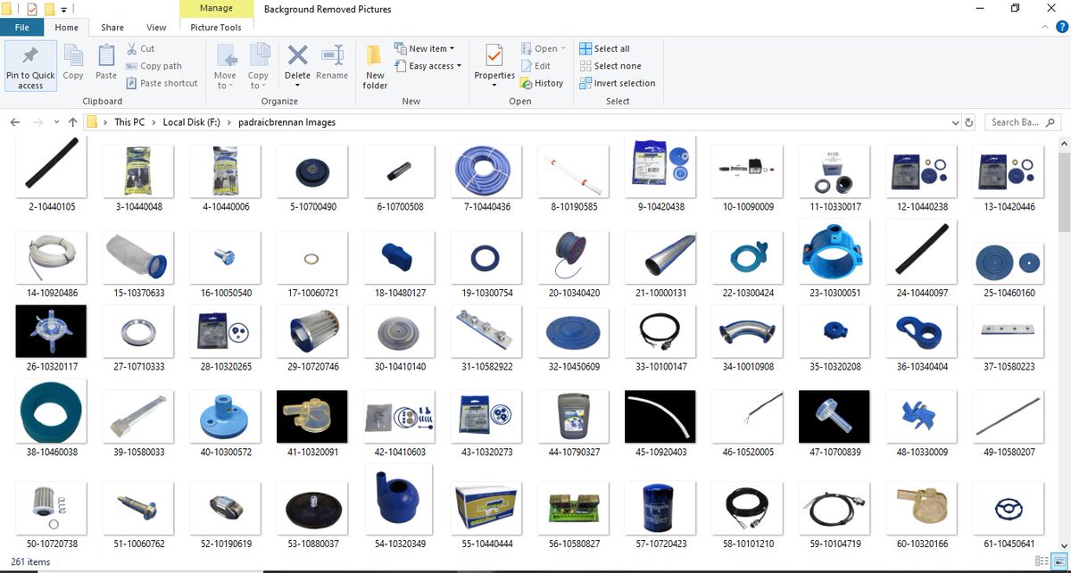The height and width of the screenshot is (573, 1071).
Task: Select filter image 29-10720746
Action: click(312, 331)
